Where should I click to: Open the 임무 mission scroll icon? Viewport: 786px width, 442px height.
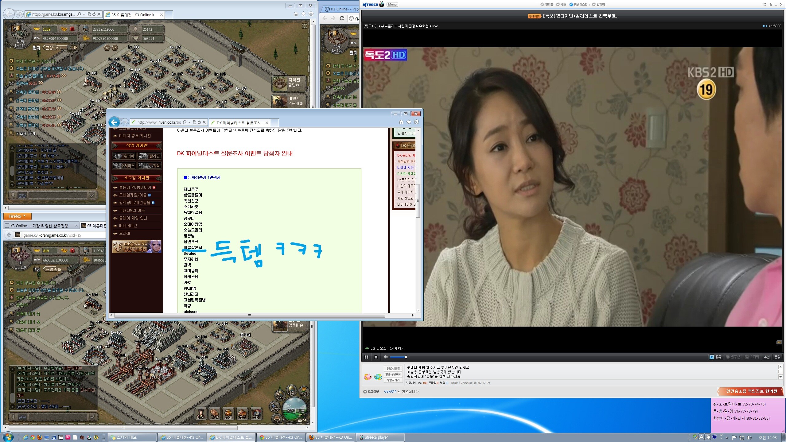pyautogui.click(x=242, y=413)
